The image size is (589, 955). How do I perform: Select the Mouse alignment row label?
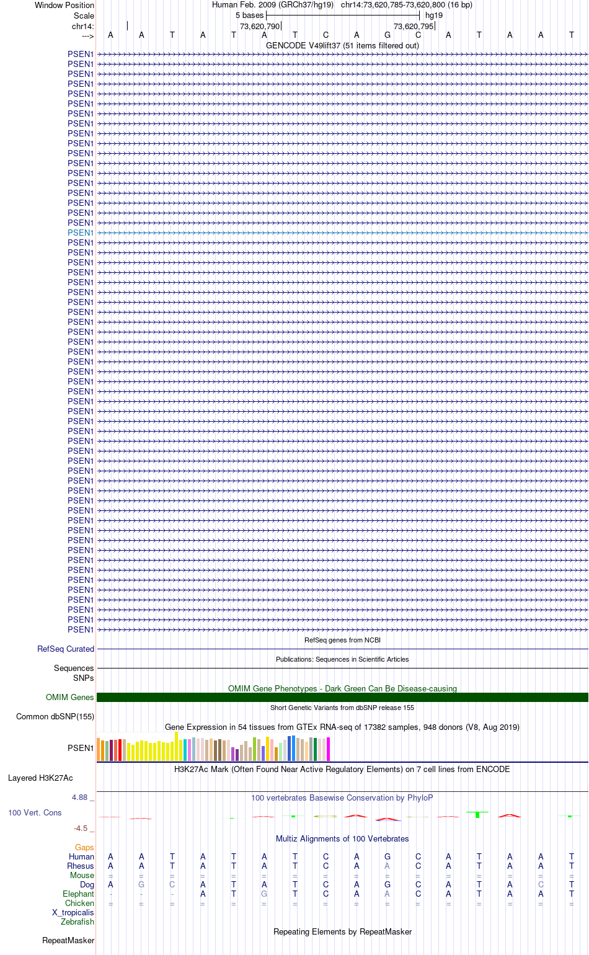[82, 875]
